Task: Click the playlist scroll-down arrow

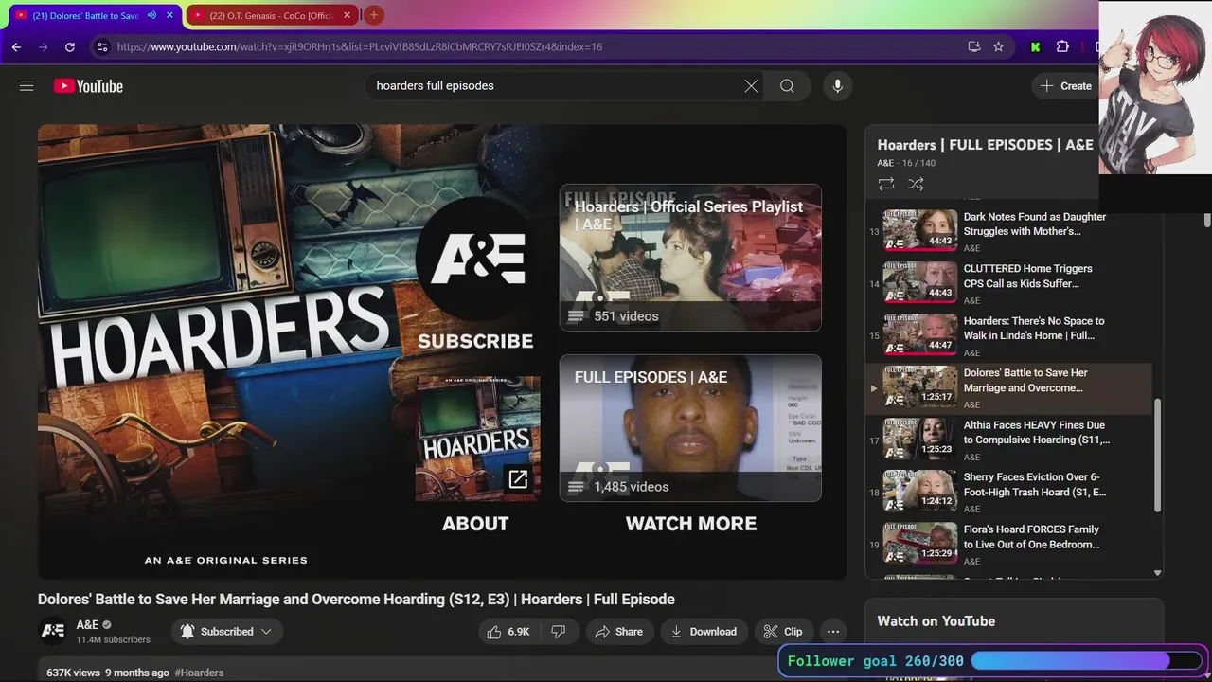Action: pyautogui.click(x=1157, y=573)
